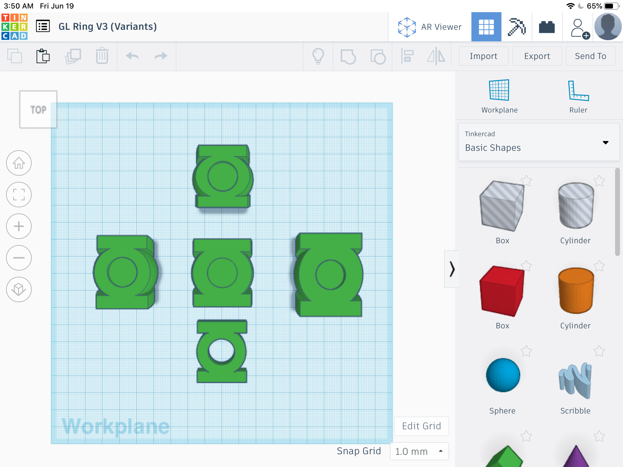Select the left green ring model
The image size is (623, 467).
click(125, 272)
